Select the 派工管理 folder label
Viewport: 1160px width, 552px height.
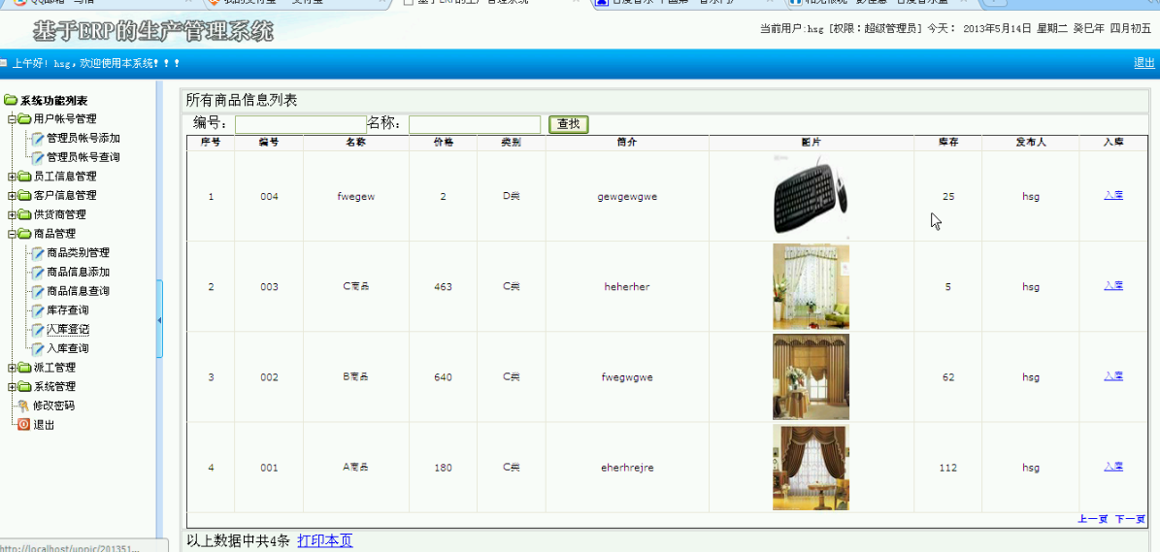[54, 368]
